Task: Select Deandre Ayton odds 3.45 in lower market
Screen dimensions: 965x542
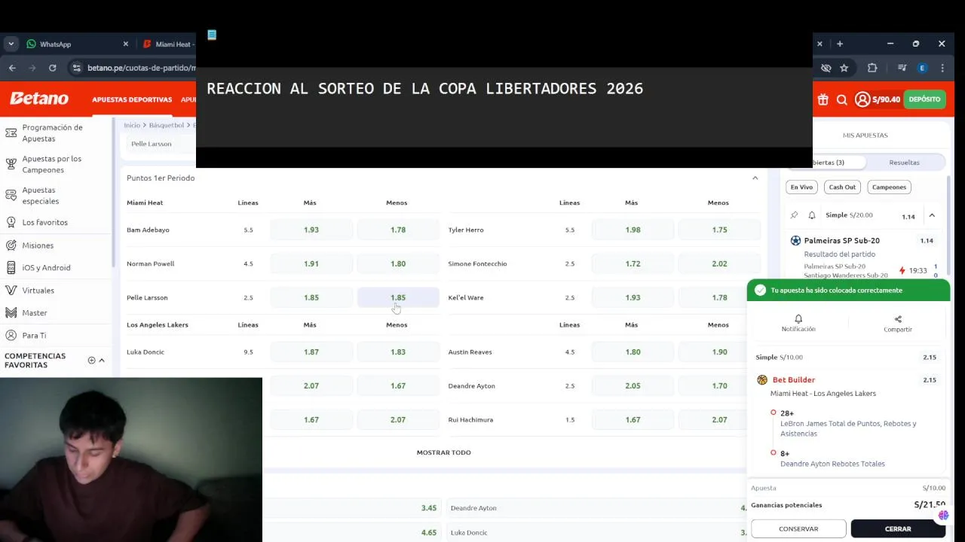Action: pos(429,508)
